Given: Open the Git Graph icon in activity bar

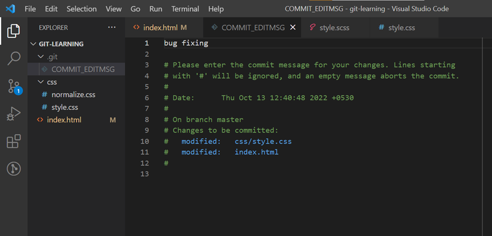Looking at the screenshot, I should pyautogui.click(x=14, y=169).
